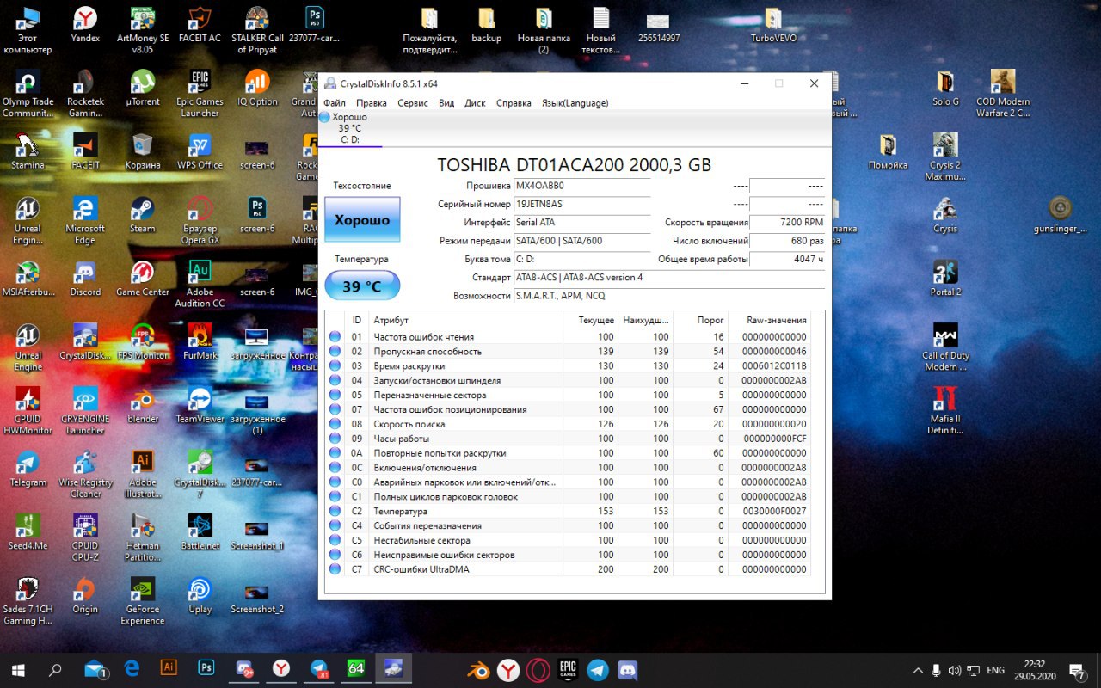This screenshot has width=1101, height=688.
Task: Open Этот компьютер desktop icon
Action: click(28, 30)
